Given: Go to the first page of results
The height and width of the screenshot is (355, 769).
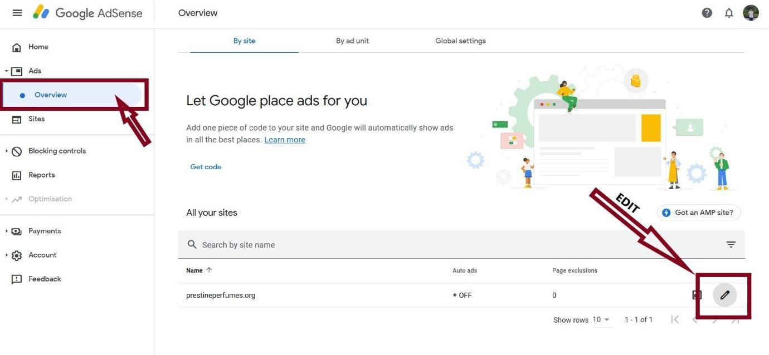Looking at the screenshot, I should 675,319.
